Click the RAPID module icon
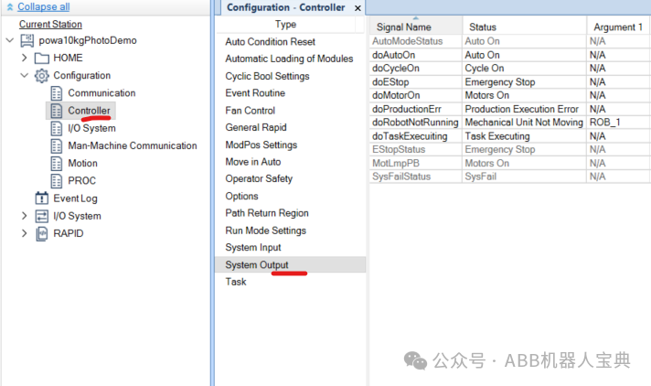 [41, 233]
